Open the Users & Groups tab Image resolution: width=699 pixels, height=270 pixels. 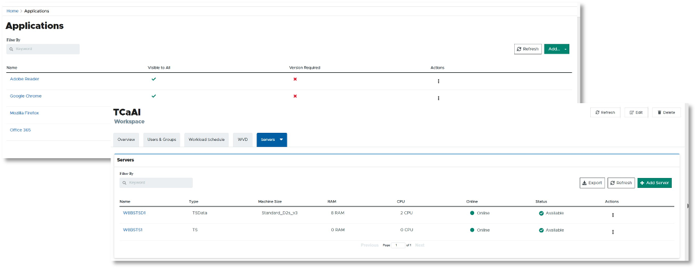[x=161, y=140]
